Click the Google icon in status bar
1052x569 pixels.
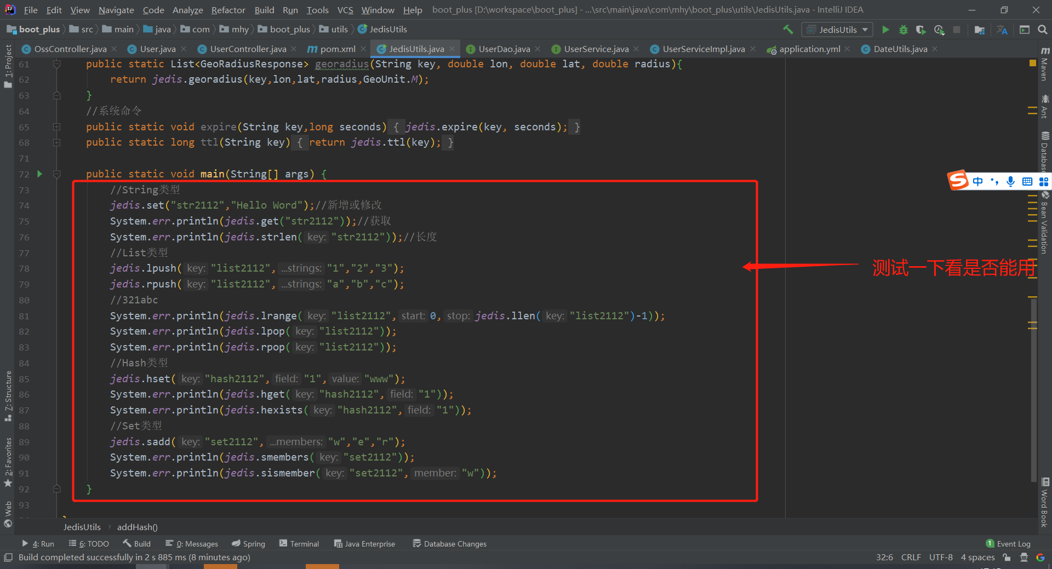[x=1040, y=557]
